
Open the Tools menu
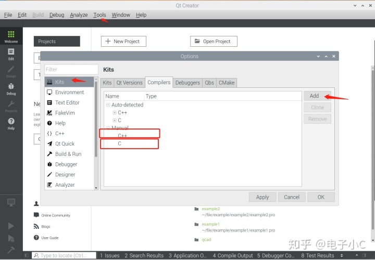pos(99,15)
